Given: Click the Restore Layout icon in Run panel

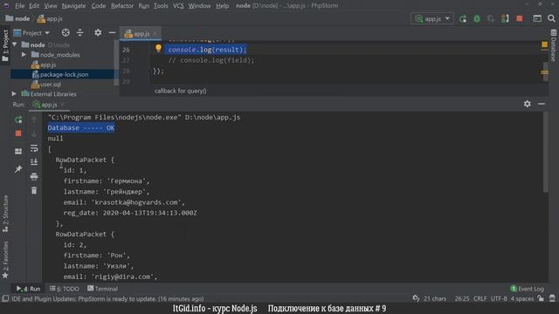Looking at the screenshot, I should pos(18,152).
